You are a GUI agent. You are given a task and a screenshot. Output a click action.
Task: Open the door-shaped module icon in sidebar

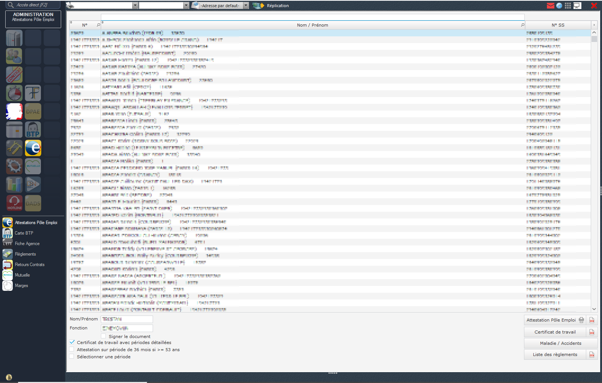pyautogui.click(x=14, y=38)
